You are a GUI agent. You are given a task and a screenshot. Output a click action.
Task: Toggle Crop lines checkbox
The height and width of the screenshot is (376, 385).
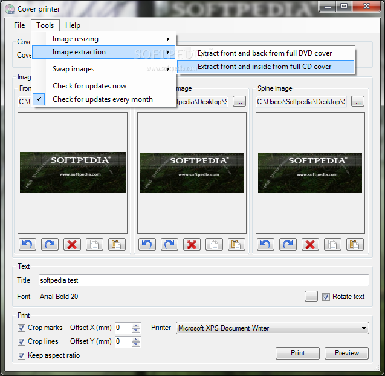coord(21,341)
